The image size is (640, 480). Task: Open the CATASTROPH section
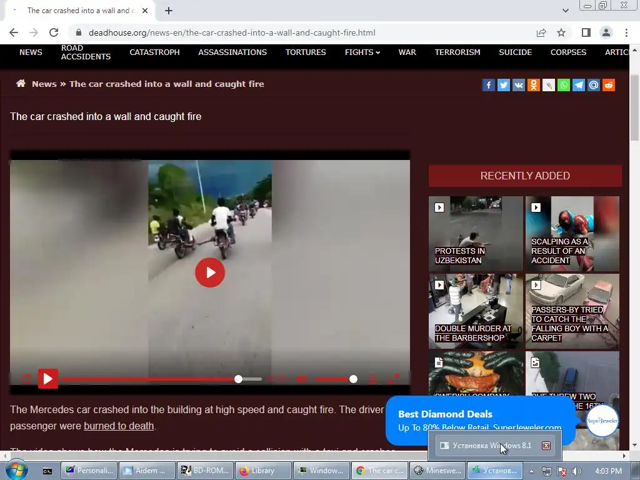154,52
